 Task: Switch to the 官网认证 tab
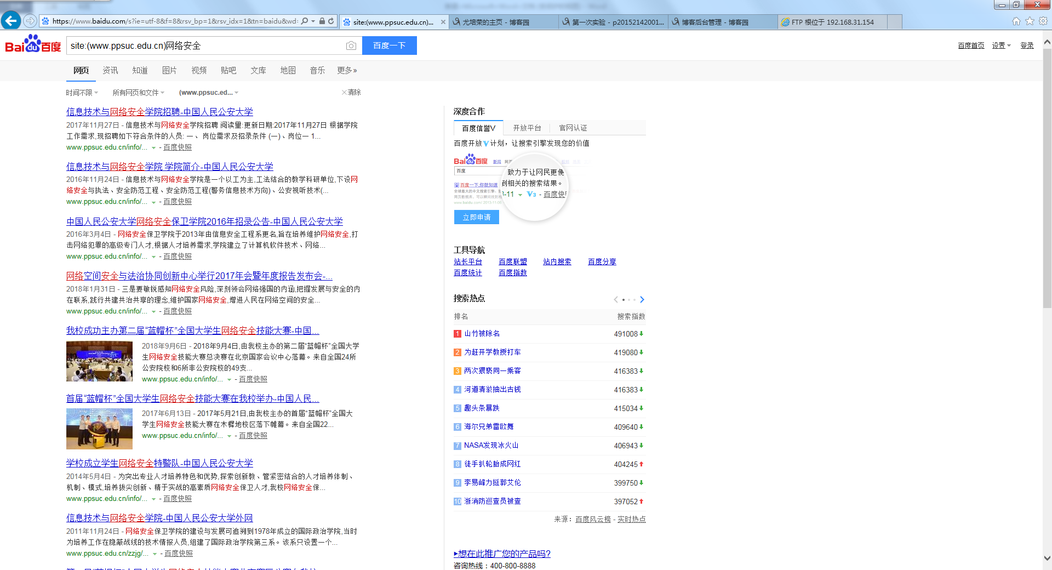pyautogui.click(x=573, y=128)
